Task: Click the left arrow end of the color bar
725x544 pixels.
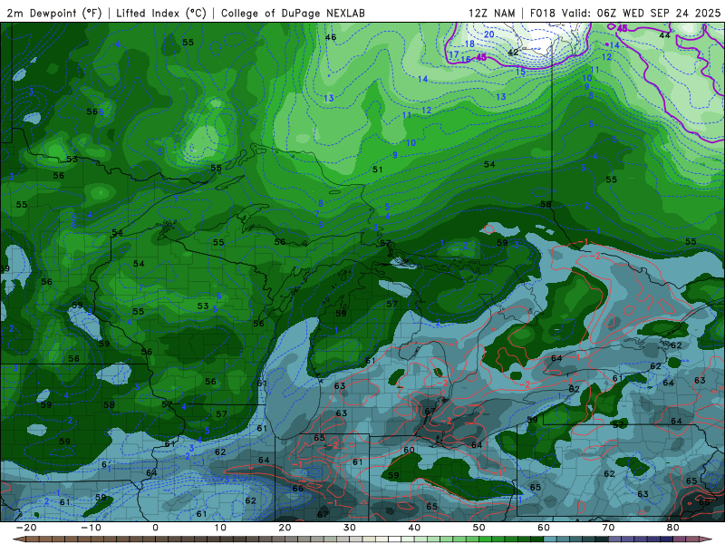Action: coord(17,539)
